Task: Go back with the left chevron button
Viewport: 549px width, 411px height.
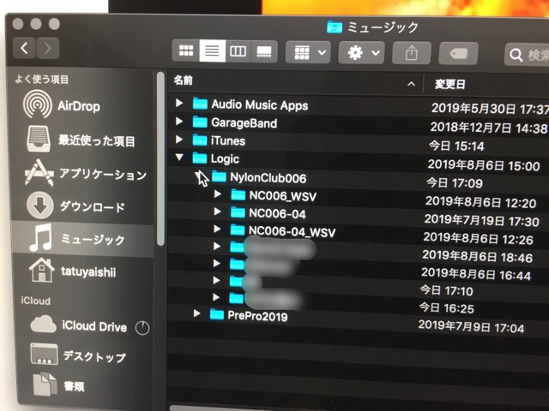Action: [x=24, y=48]
